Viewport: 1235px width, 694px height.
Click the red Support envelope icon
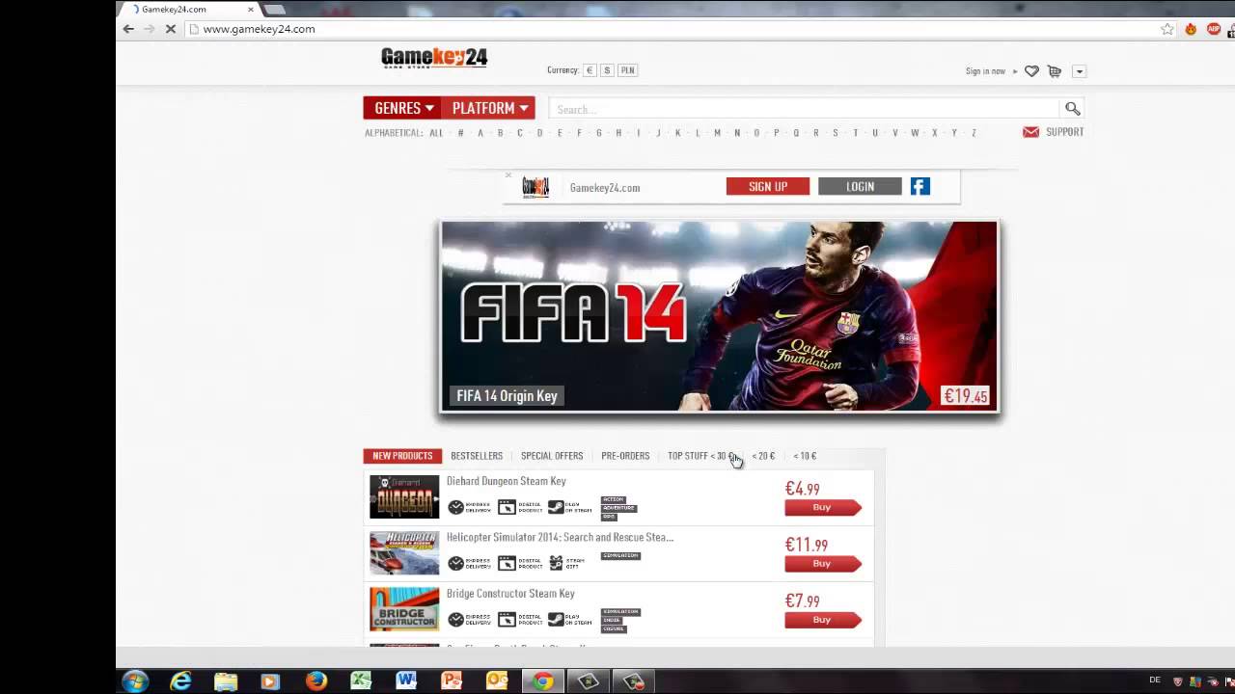[x=1030, y=132]
